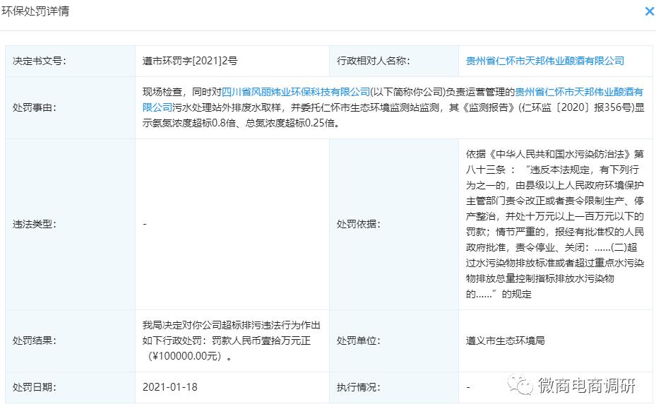Click the 处罚单位 label

pyautogui.click(x=359, y=341)
